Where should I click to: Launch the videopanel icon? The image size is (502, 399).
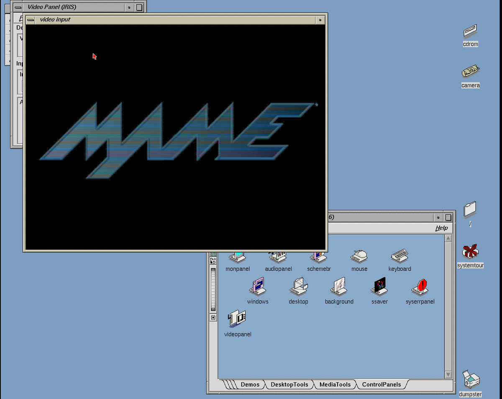point(237,319)
